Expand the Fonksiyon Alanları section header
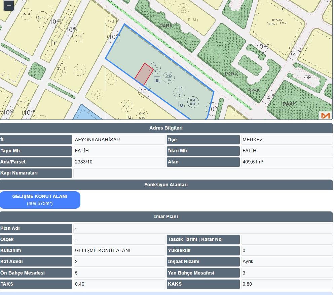 point(166,185)
